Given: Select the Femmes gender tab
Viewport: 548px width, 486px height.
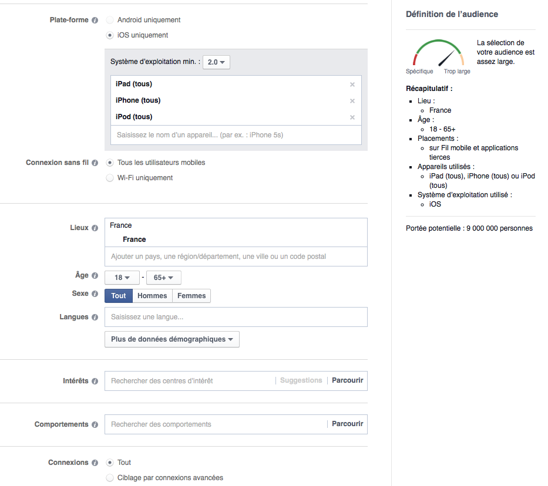Looking at the screenshot, I should [191, 296].
